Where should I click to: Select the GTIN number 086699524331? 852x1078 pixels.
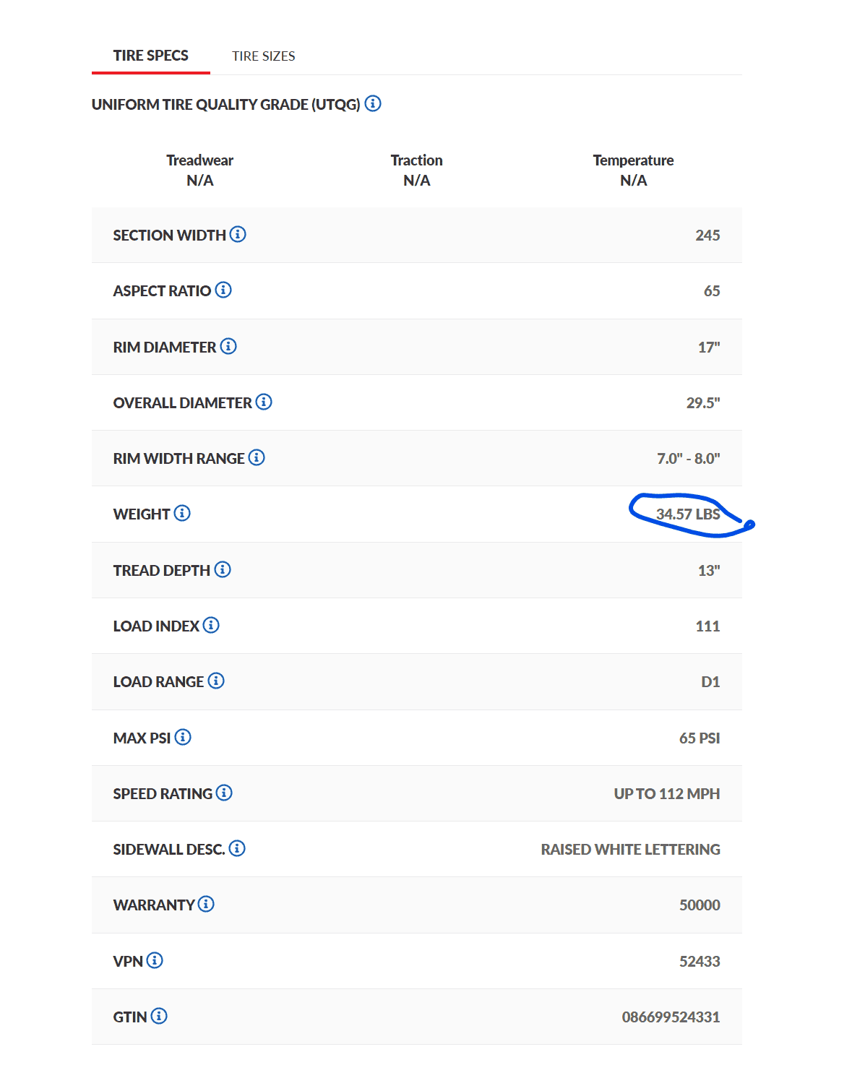coord(671,1017)
